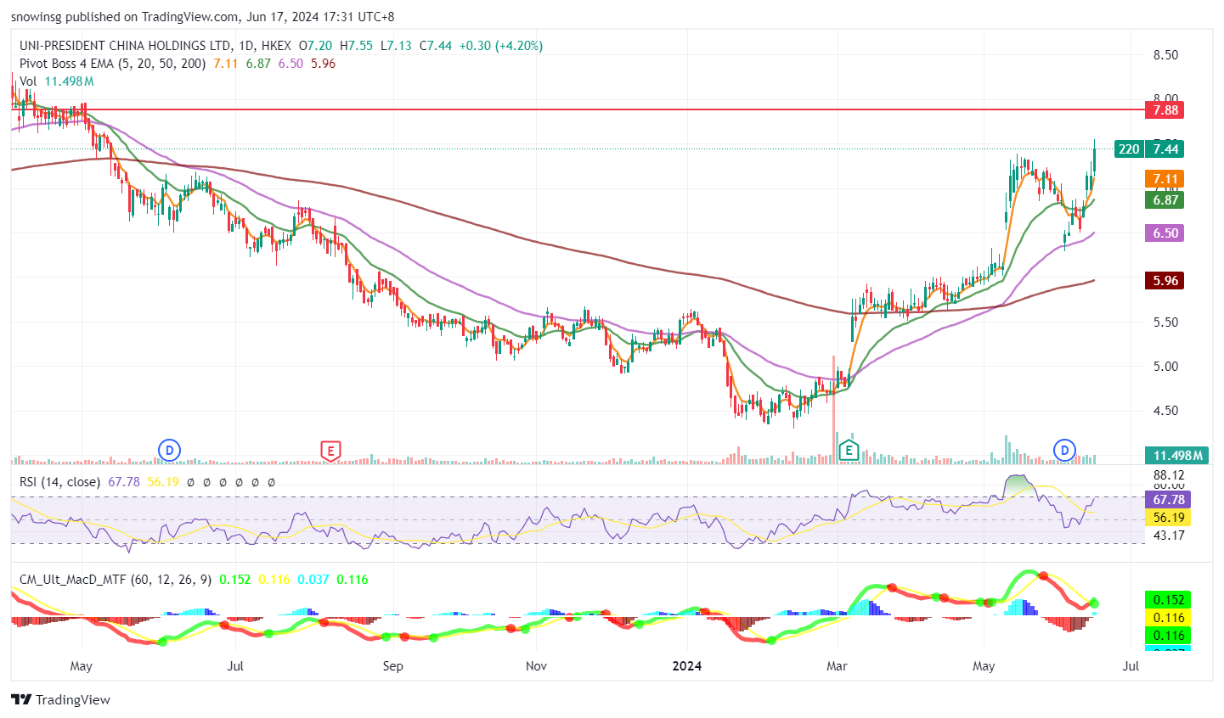Image resolution: width=1224 pixels, height=718 pixels.
Task: Click the red horizontal resistance line
Action: [578, 109]
